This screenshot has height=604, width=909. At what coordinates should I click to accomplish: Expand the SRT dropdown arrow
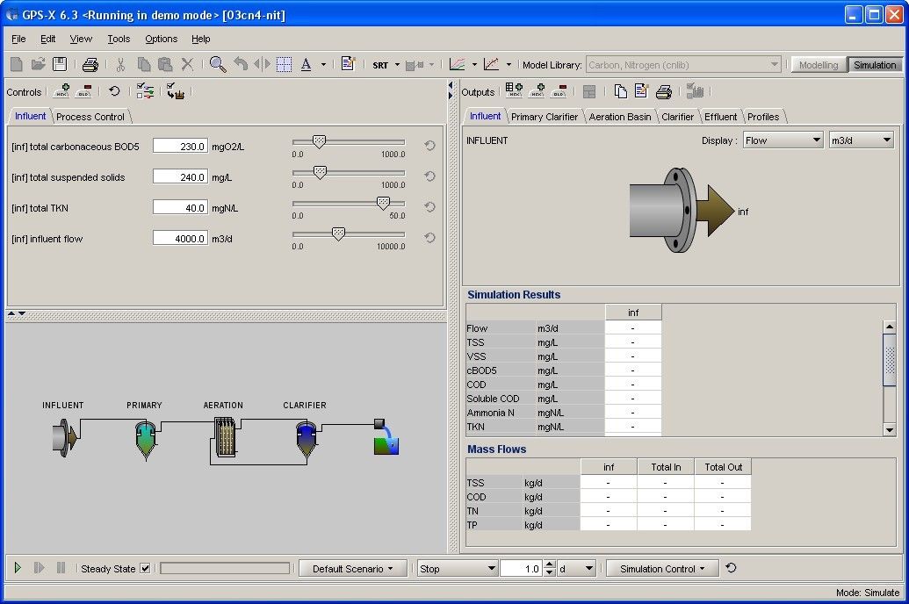point(397,65)
